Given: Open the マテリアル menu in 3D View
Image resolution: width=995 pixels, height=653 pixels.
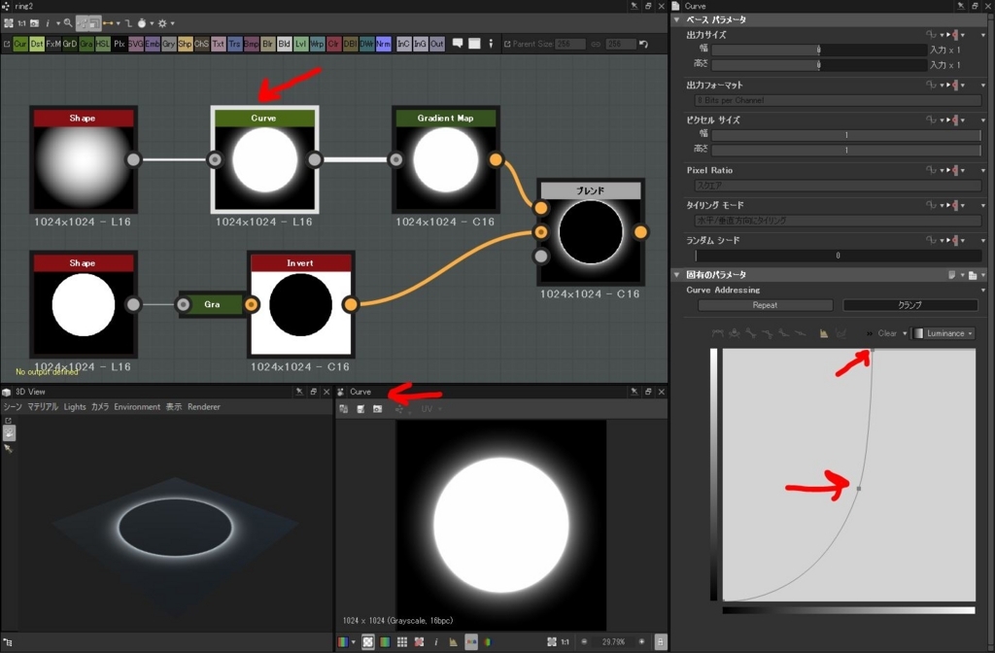Looking at the screenshot, I should click(x=43, y=407).
